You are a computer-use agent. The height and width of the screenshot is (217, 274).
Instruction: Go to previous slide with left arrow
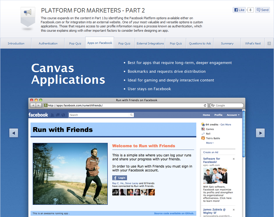pyautogui.click(x=14, y=133)
